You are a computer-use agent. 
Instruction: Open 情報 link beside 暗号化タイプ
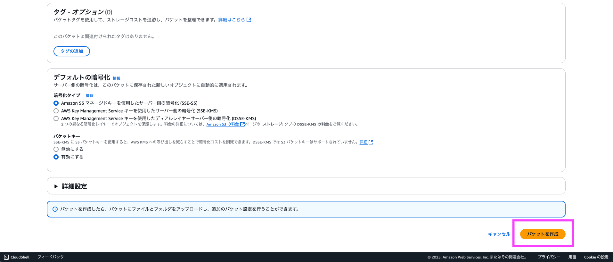click(x=90, y=96)
